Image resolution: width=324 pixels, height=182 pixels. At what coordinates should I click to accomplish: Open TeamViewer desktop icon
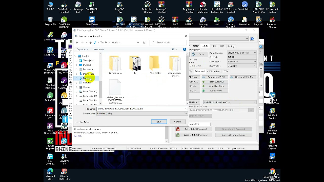[92, 21]
